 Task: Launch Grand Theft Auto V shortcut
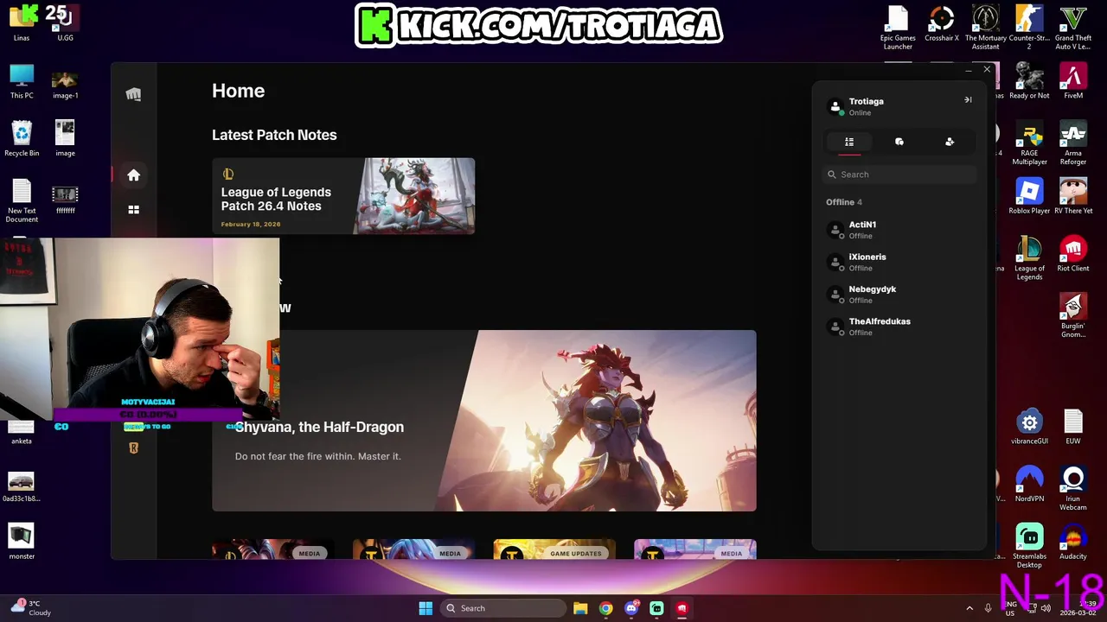1073,28
